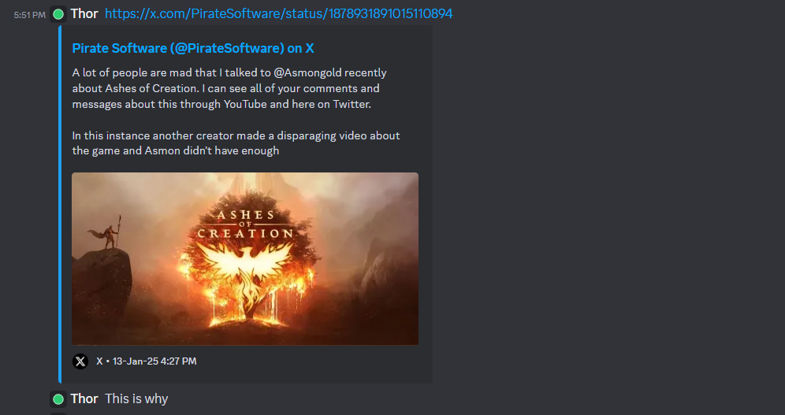Click the paragraph starting "In this instance"
Image resolution: width=785 pixels, height=415 pixels.
236,143
